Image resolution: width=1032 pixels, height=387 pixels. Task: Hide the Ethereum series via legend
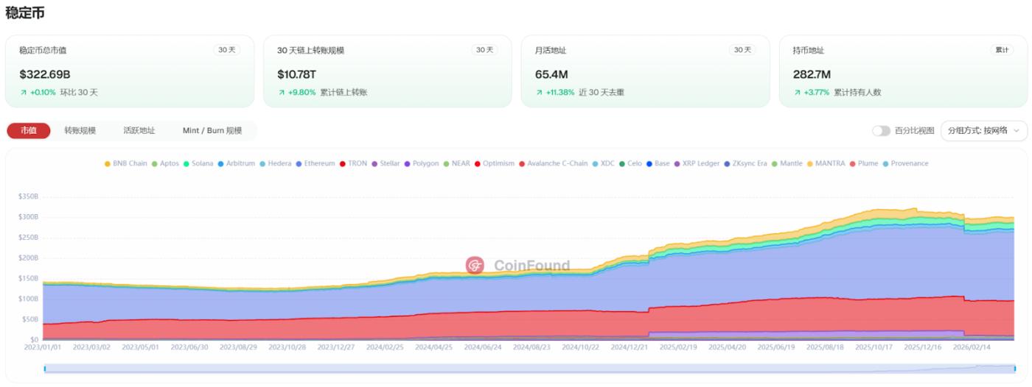point(299,163)
